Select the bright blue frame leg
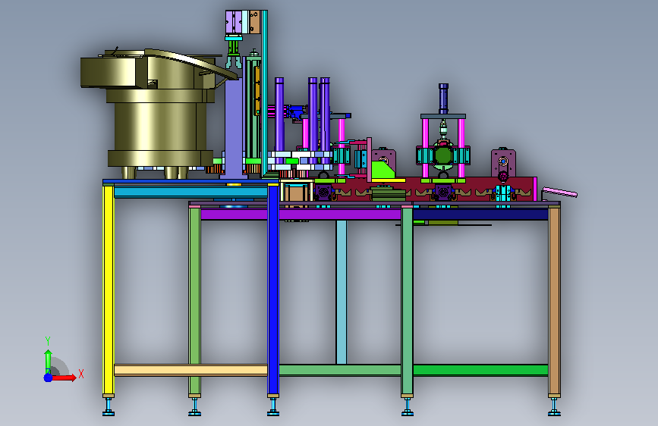The image size is (658, 426). tap(273, 290)
